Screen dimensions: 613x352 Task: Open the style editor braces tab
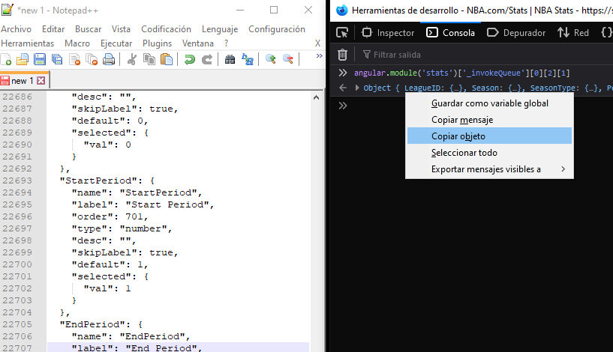[x=606, y=33]
